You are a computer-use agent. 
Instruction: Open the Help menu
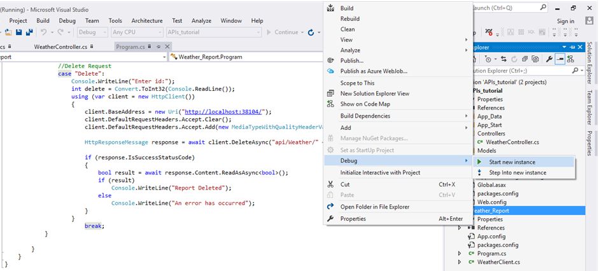click(x=257, y=20)
